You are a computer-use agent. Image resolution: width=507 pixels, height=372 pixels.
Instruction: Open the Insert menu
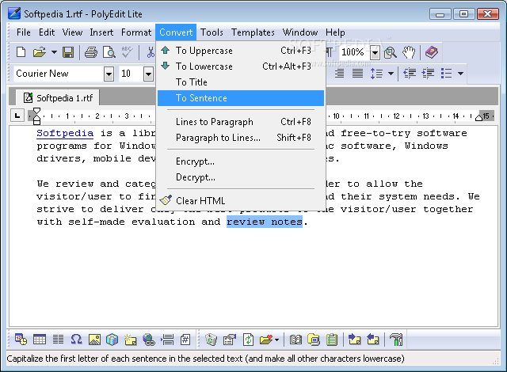pyautogui.click(x=101, y=32)
